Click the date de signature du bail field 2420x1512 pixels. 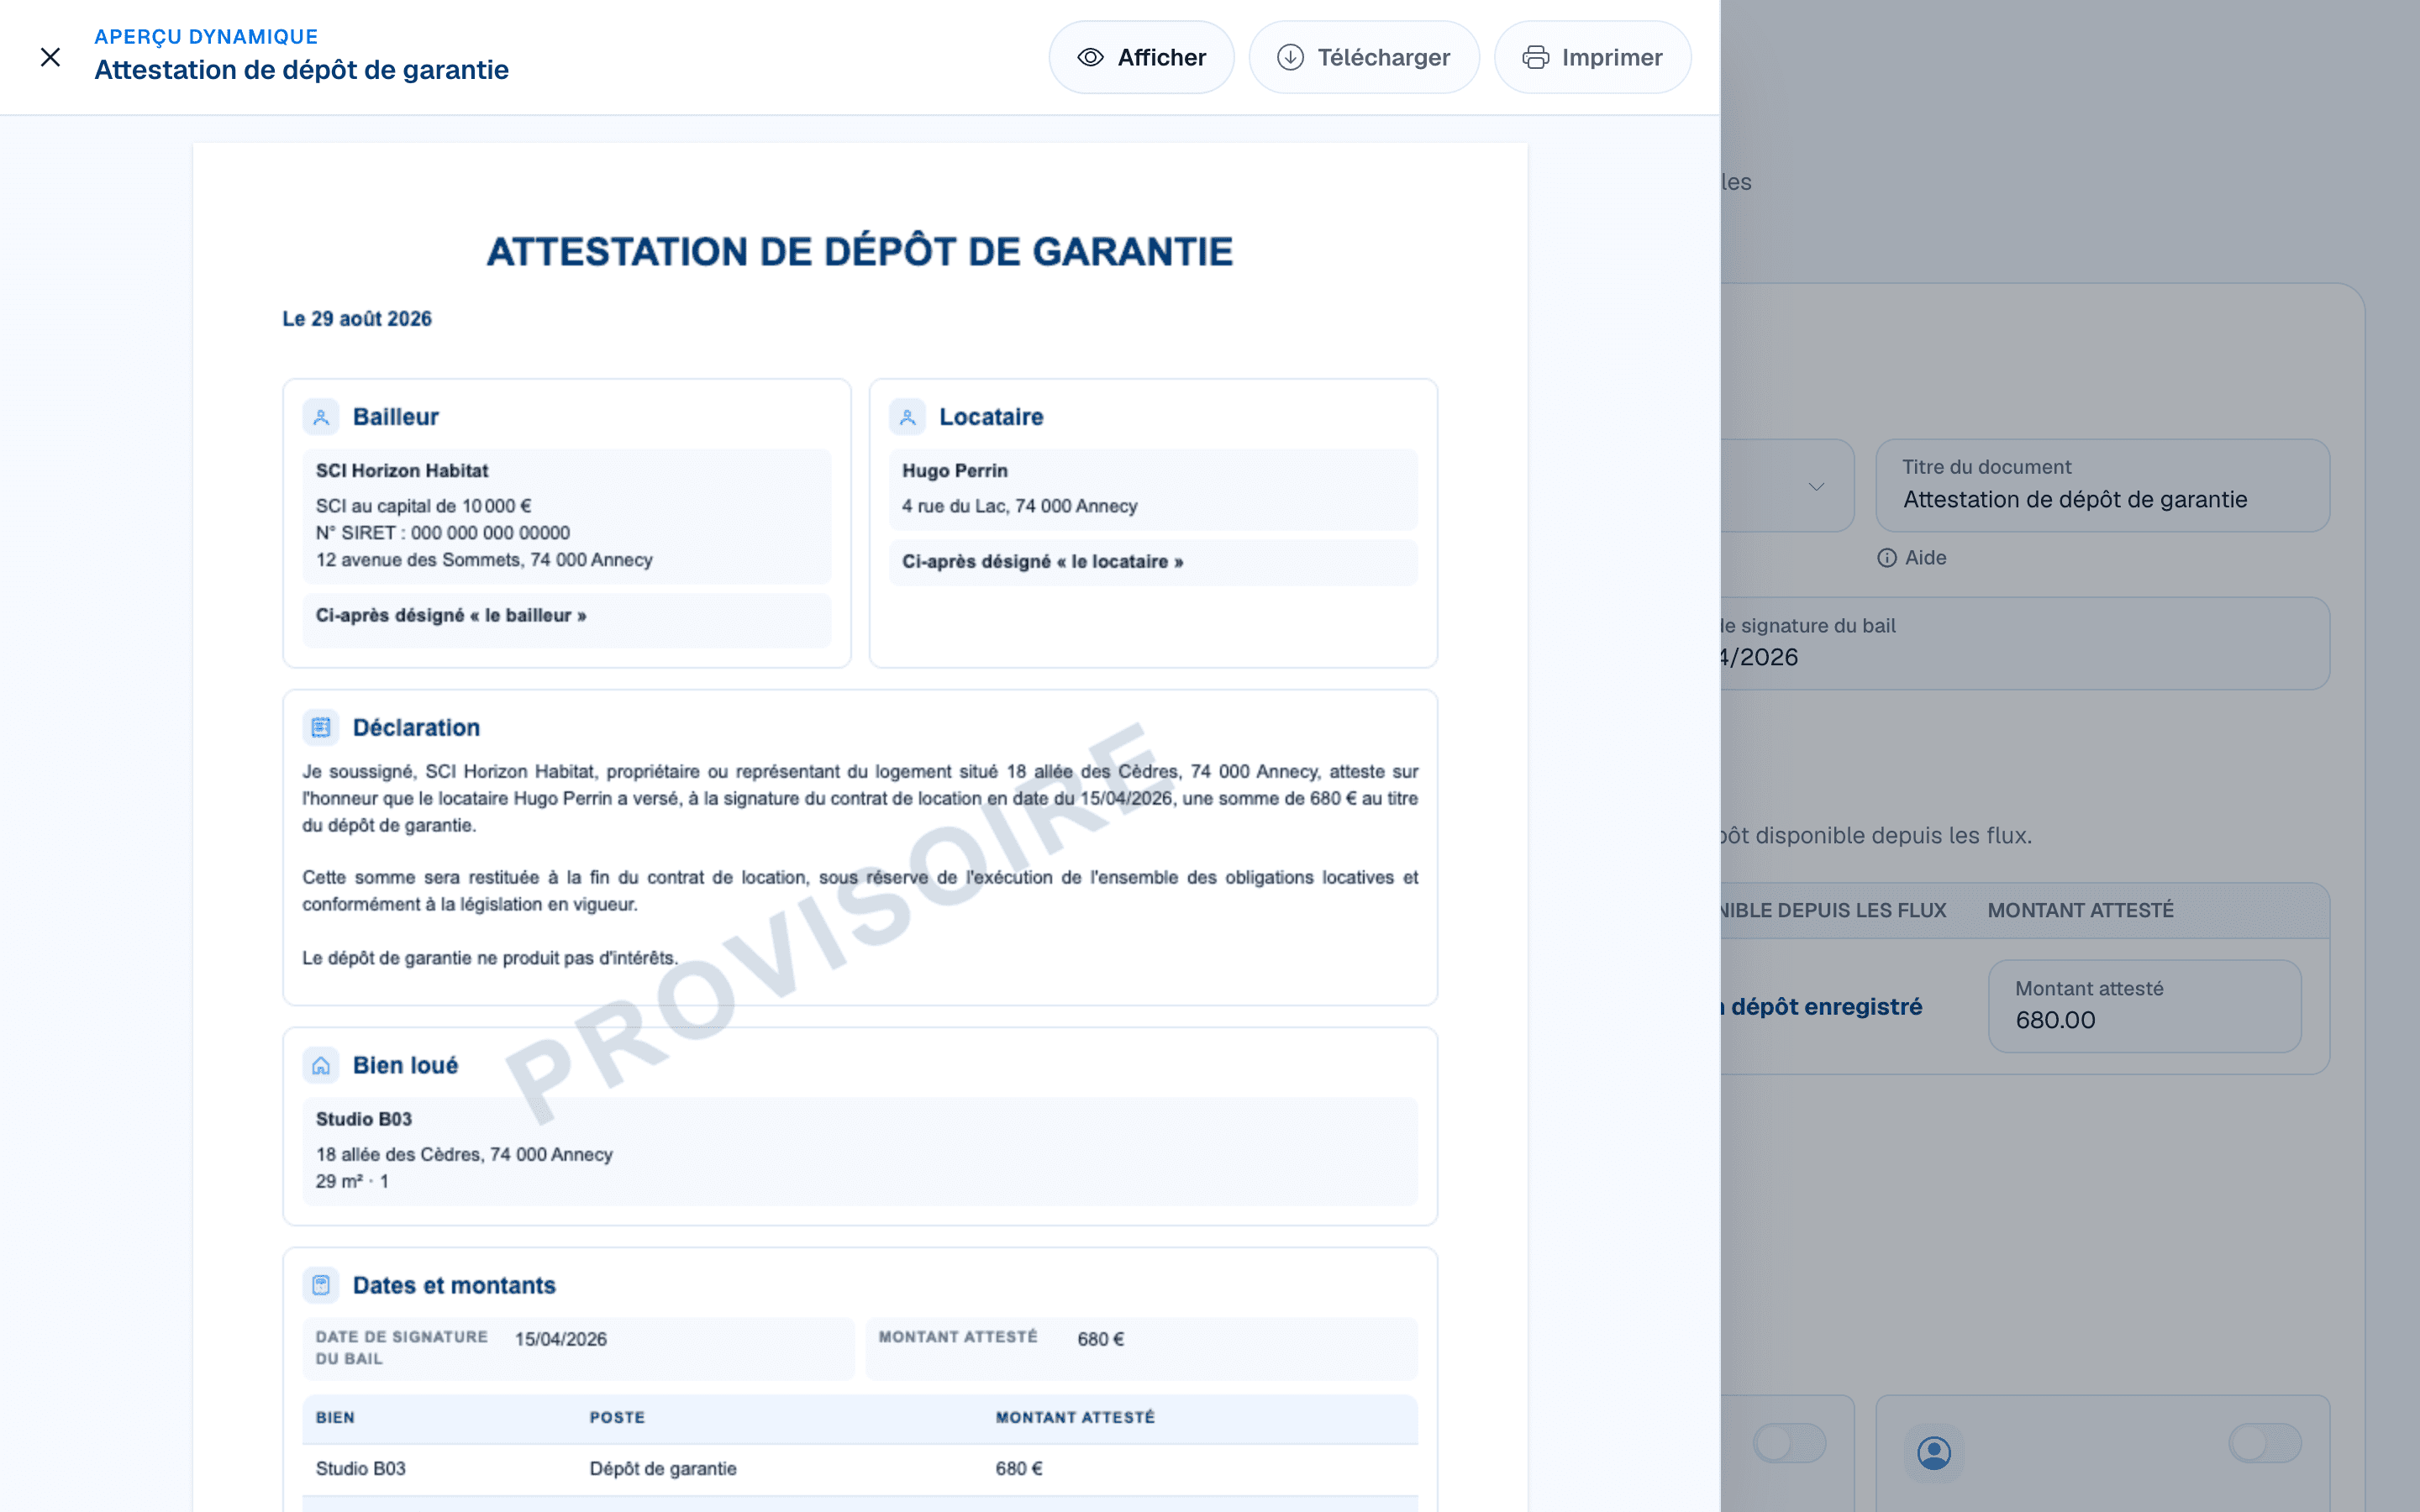coord(2024,643)
